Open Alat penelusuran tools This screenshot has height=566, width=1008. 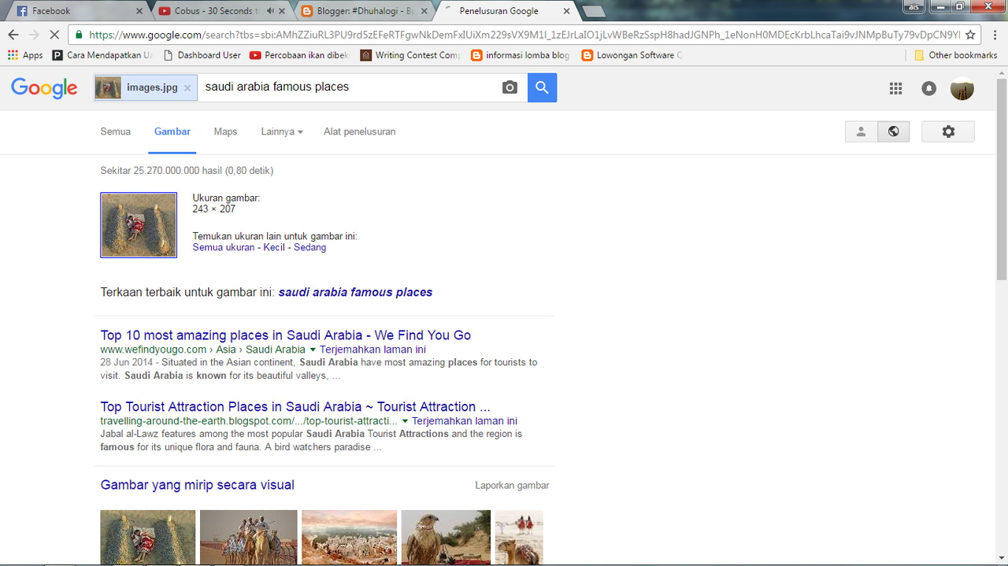click(x=359, y=131)
